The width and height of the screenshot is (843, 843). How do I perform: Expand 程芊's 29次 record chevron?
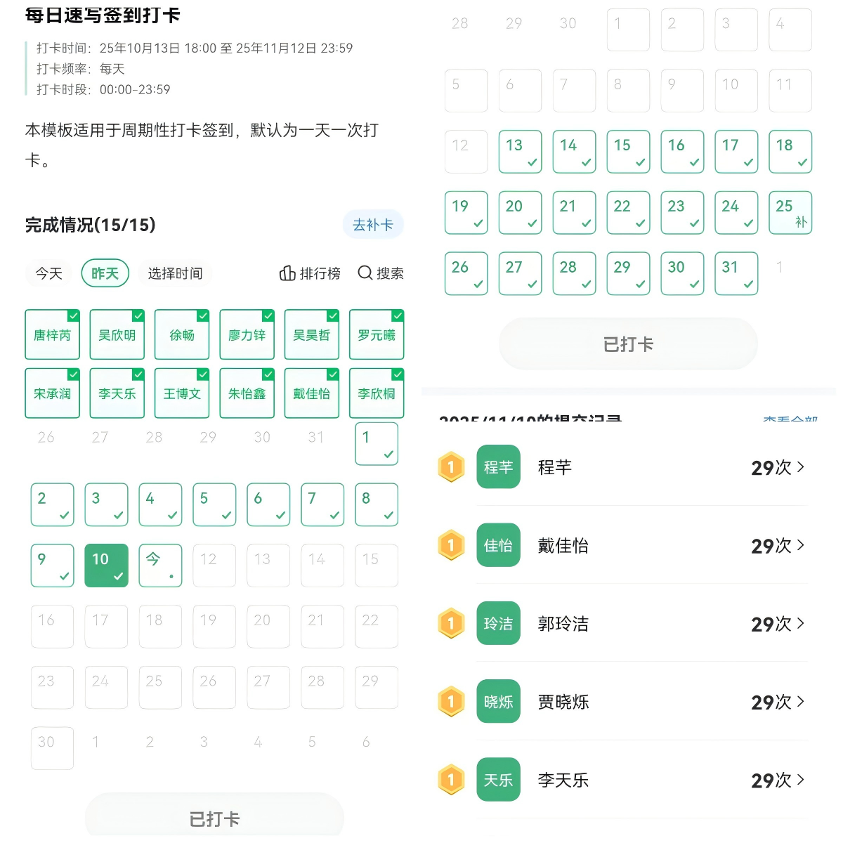(801, 467)
